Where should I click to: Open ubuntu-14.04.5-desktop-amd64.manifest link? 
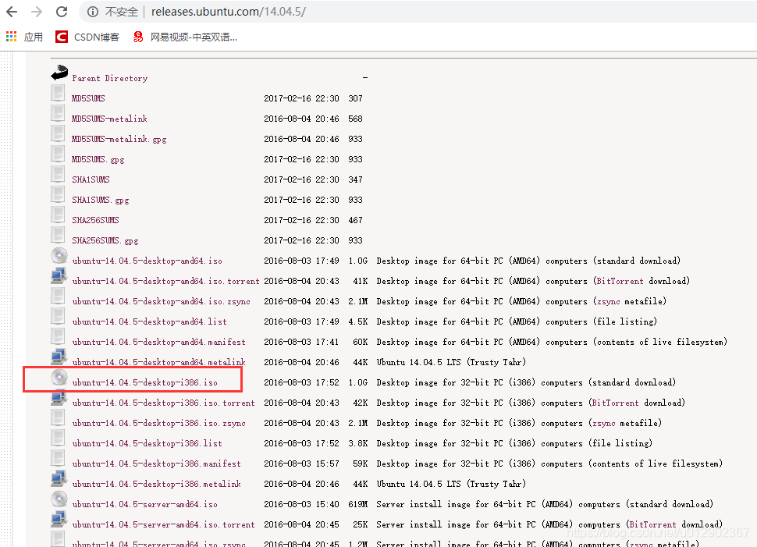159,342
